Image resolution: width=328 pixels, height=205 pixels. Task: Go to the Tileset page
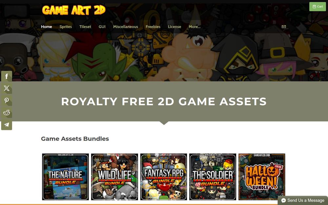tap(85, 27)
